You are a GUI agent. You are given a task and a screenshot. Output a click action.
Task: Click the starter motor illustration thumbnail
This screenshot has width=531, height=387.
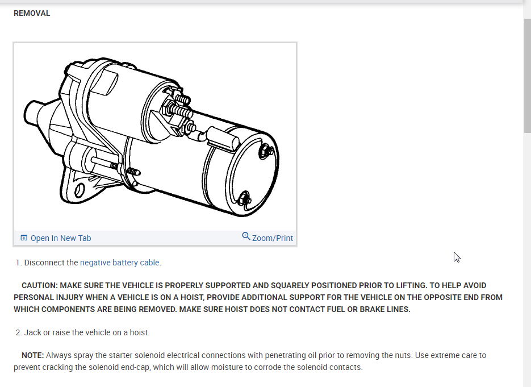(x=155, y=138)
